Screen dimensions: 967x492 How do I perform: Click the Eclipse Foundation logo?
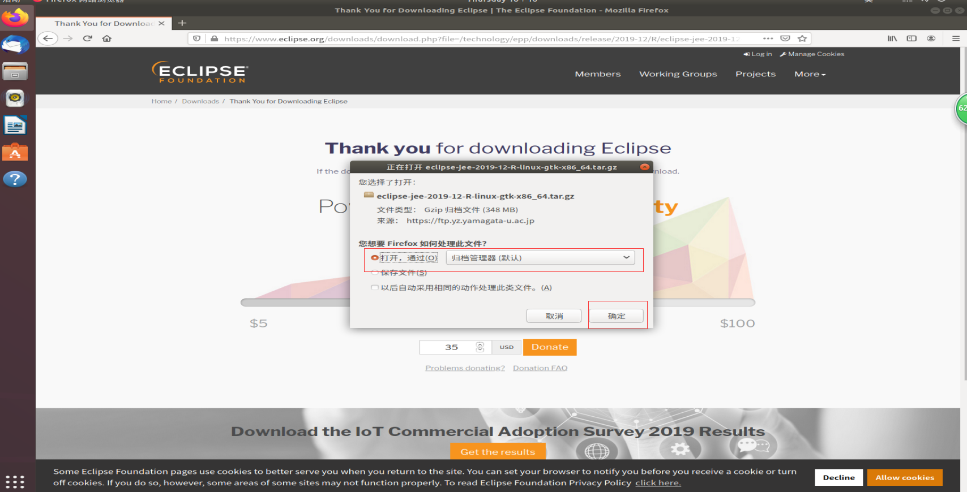tap(200, 72)
